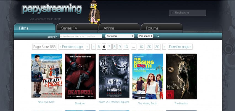This screenshot has width=235, height=111.
Task: Go to Dernière page
Action: pyautogui.click(x=180, y=47)
